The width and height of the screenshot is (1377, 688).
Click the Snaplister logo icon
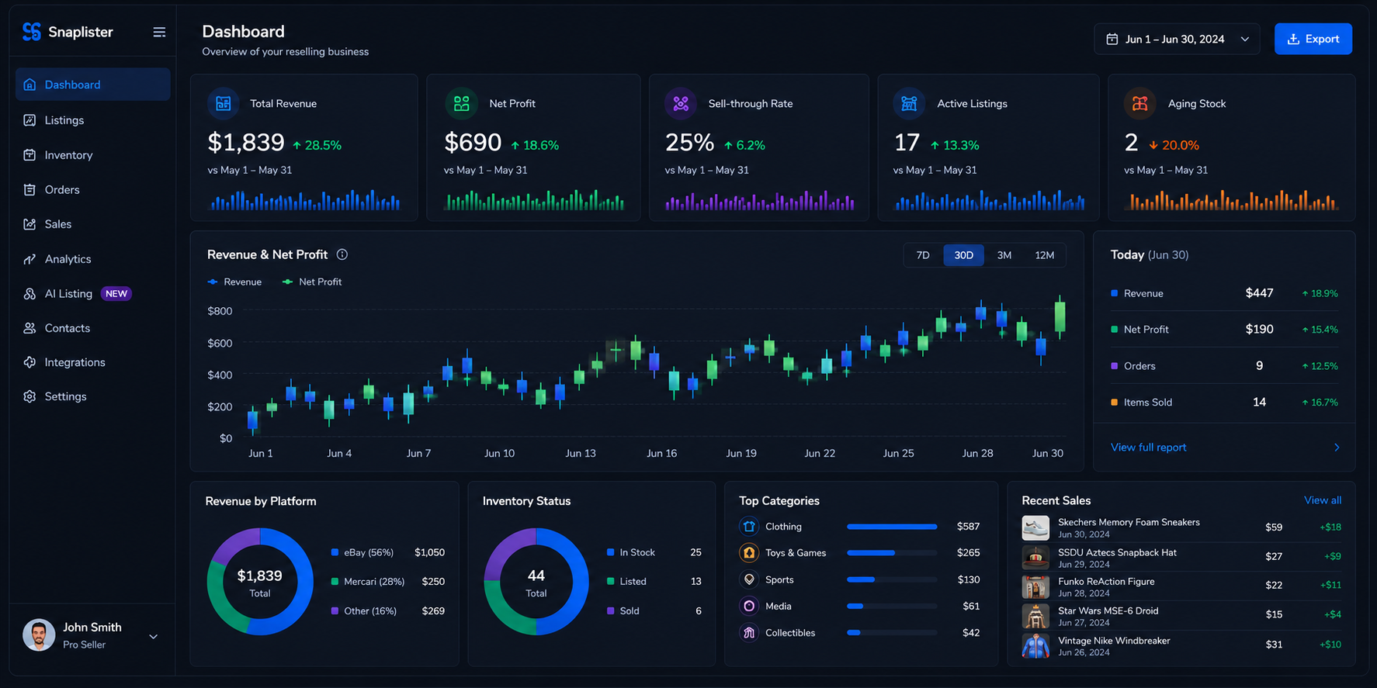point(32,32)
